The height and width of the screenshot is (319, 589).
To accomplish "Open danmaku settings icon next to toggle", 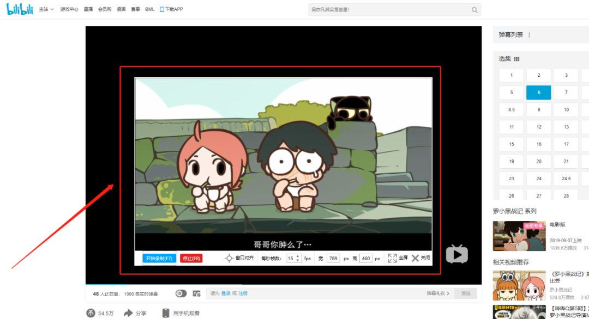I will click(x=196, y=293).
